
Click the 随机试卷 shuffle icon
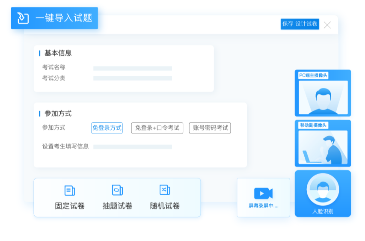165,190
